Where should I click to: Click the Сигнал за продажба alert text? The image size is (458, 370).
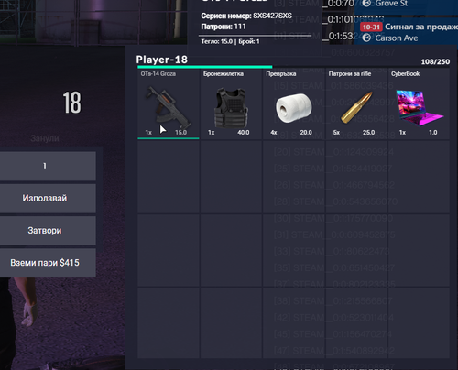pyautogui.click(x=421, y=27)
